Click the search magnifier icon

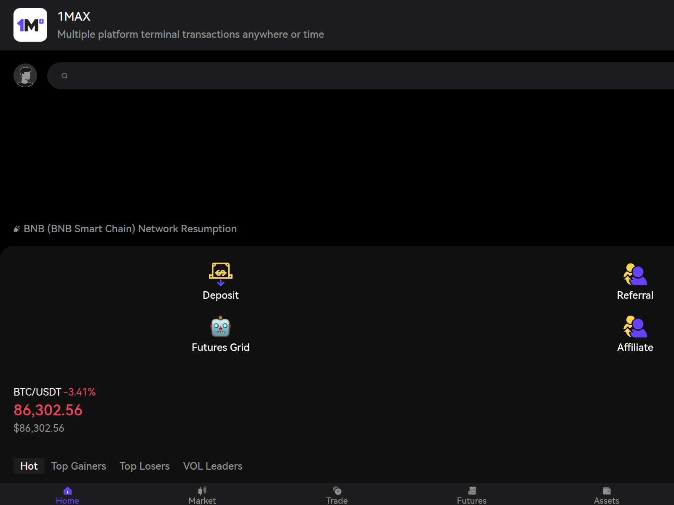[x=64, y=75]
